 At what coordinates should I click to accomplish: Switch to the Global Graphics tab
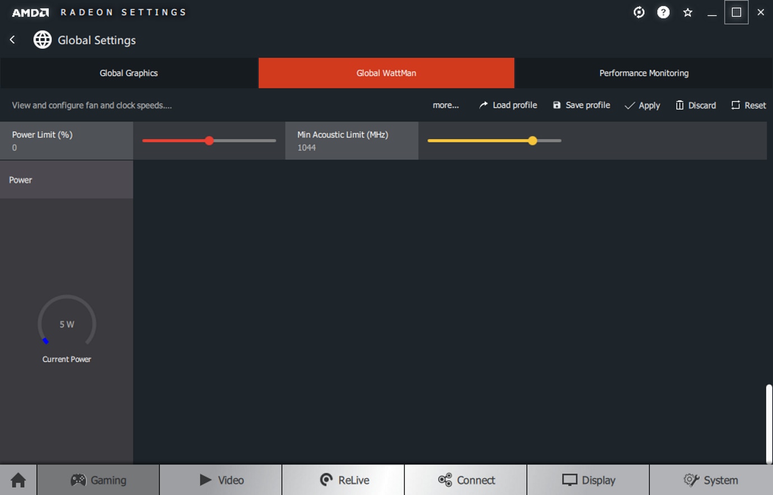coord(129,73)
